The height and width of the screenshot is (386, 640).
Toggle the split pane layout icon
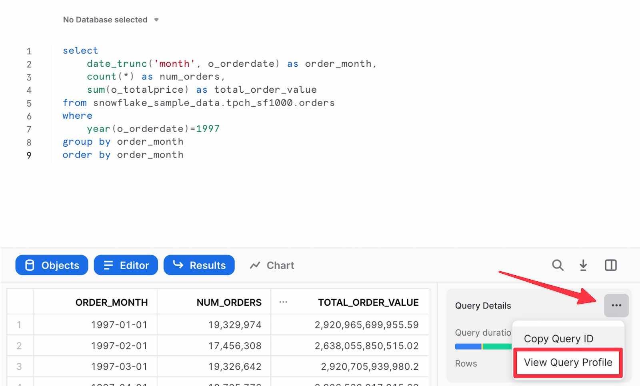click(610, 265)
